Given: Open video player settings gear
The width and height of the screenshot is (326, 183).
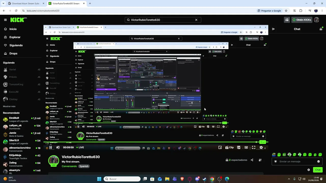Looking at the screenshot, I should tap(261, 147).
